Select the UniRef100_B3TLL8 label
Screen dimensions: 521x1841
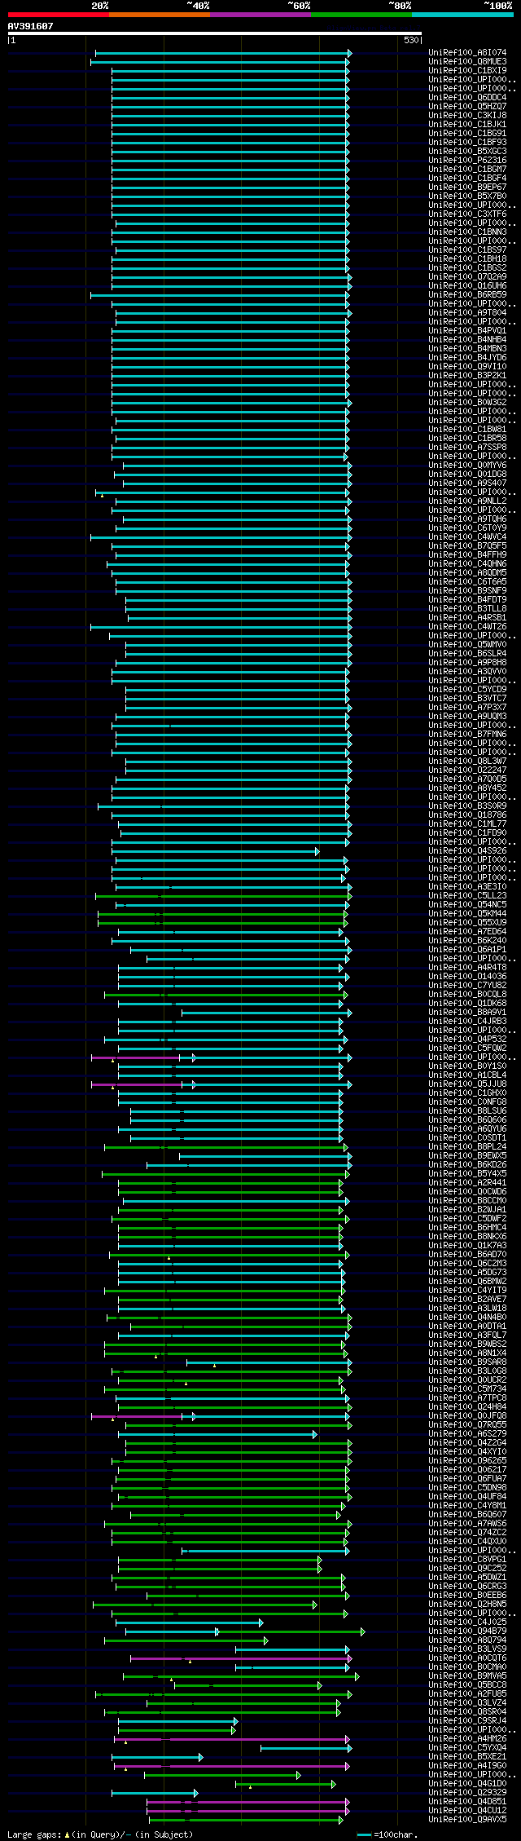tap(467, 608)
